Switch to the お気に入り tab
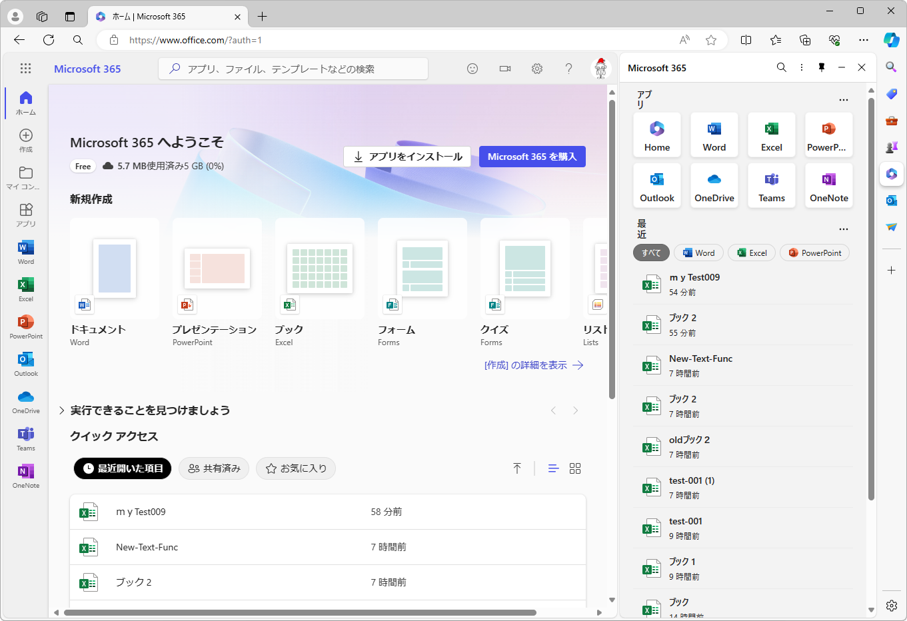 pyautogui.click(x=295, y=468)
